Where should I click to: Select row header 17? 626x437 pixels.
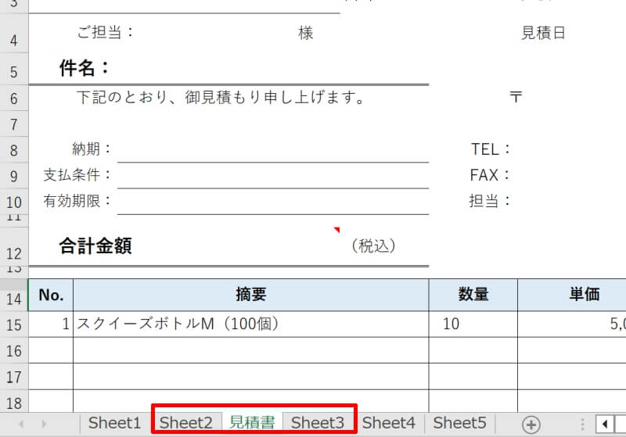click(14, 377)
